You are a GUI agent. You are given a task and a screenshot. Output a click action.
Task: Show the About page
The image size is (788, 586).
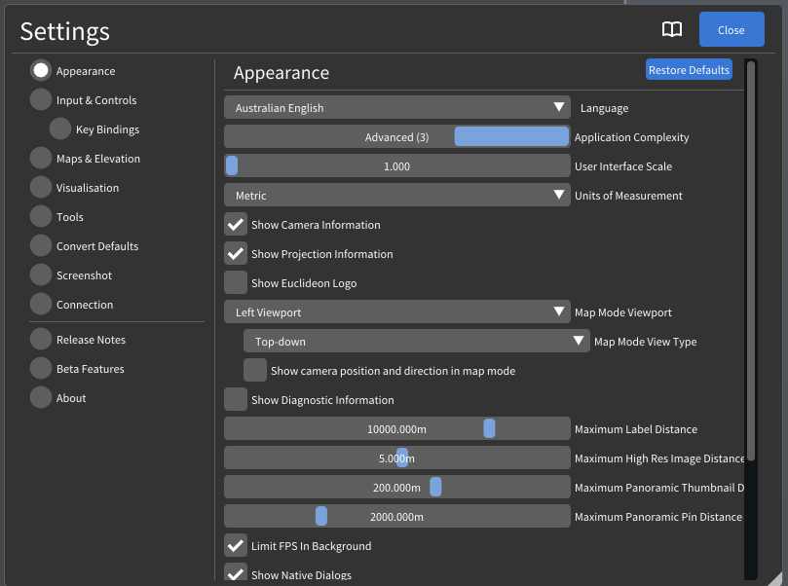58,397
